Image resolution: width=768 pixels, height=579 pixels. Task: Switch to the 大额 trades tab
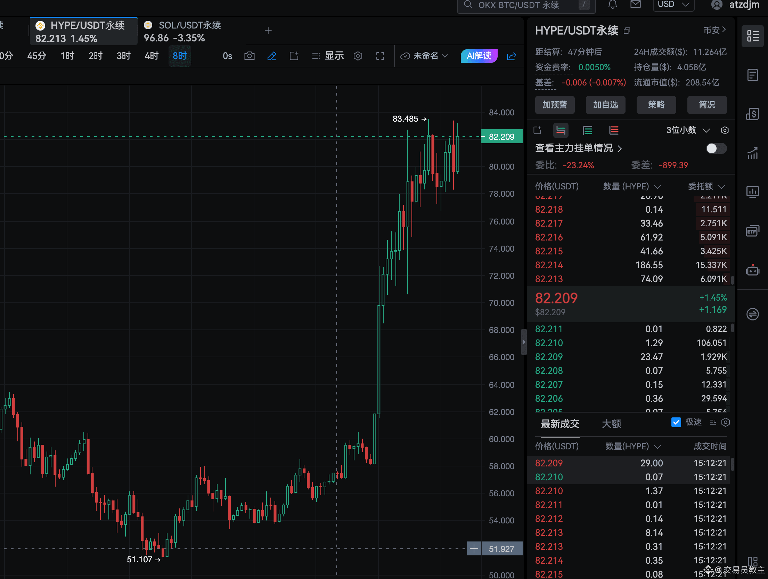611,424
